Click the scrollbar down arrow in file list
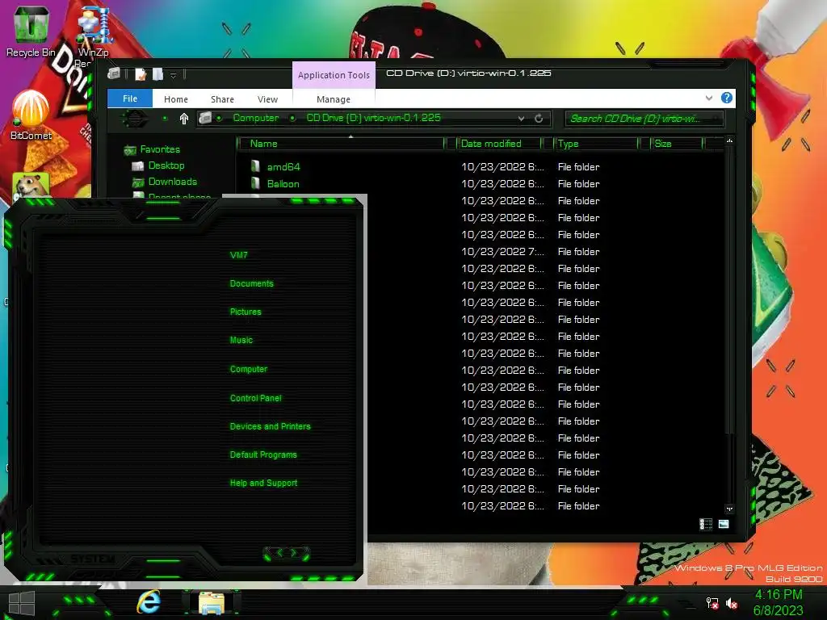The height and width of the screenshot is (620, 827). coord(729,509)
